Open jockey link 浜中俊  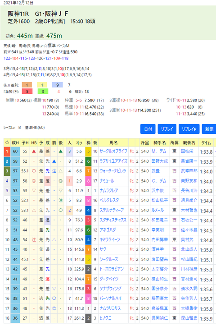tap(157, 190)
